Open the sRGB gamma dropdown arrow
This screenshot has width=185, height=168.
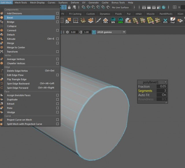coord(124,32)
